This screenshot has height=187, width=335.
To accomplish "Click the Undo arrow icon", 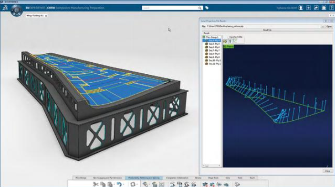I will click(x=119, y=184).
